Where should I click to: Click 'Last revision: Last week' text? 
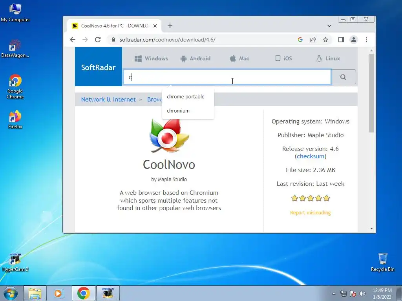pos(311,184)
